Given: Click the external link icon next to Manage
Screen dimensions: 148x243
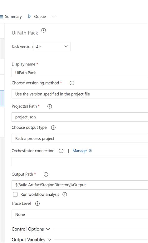Looking at the screenshot, I should tap(90, 151).
